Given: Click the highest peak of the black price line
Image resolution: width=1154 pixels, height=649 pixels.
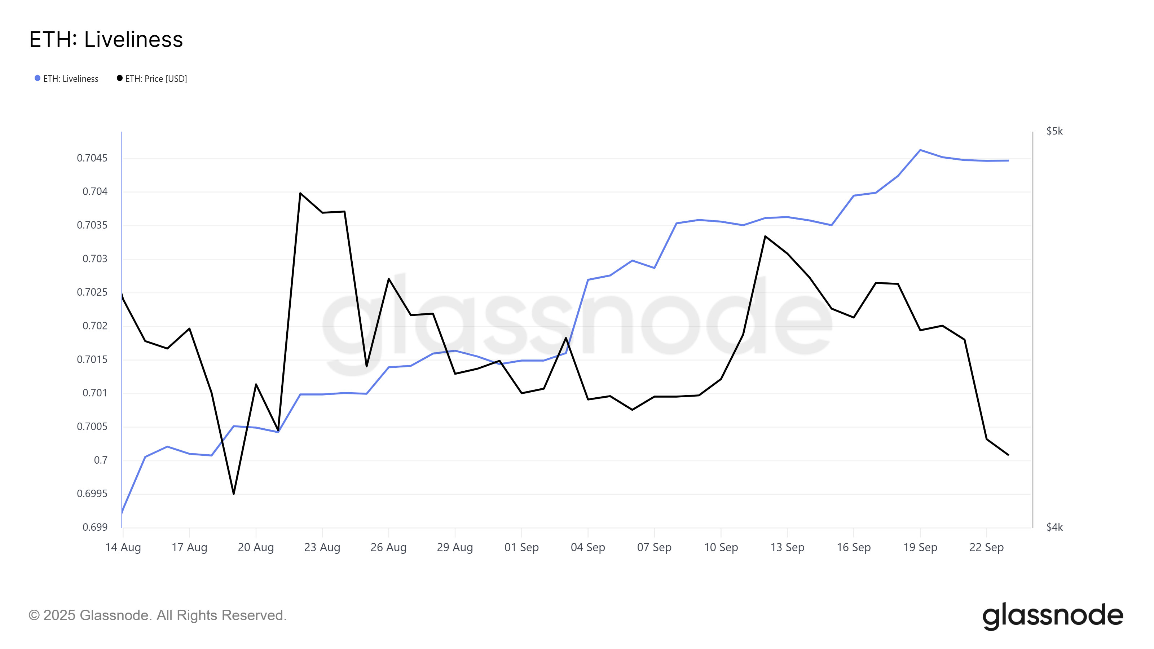Looking at the screenshot, I should click(300, 193).
